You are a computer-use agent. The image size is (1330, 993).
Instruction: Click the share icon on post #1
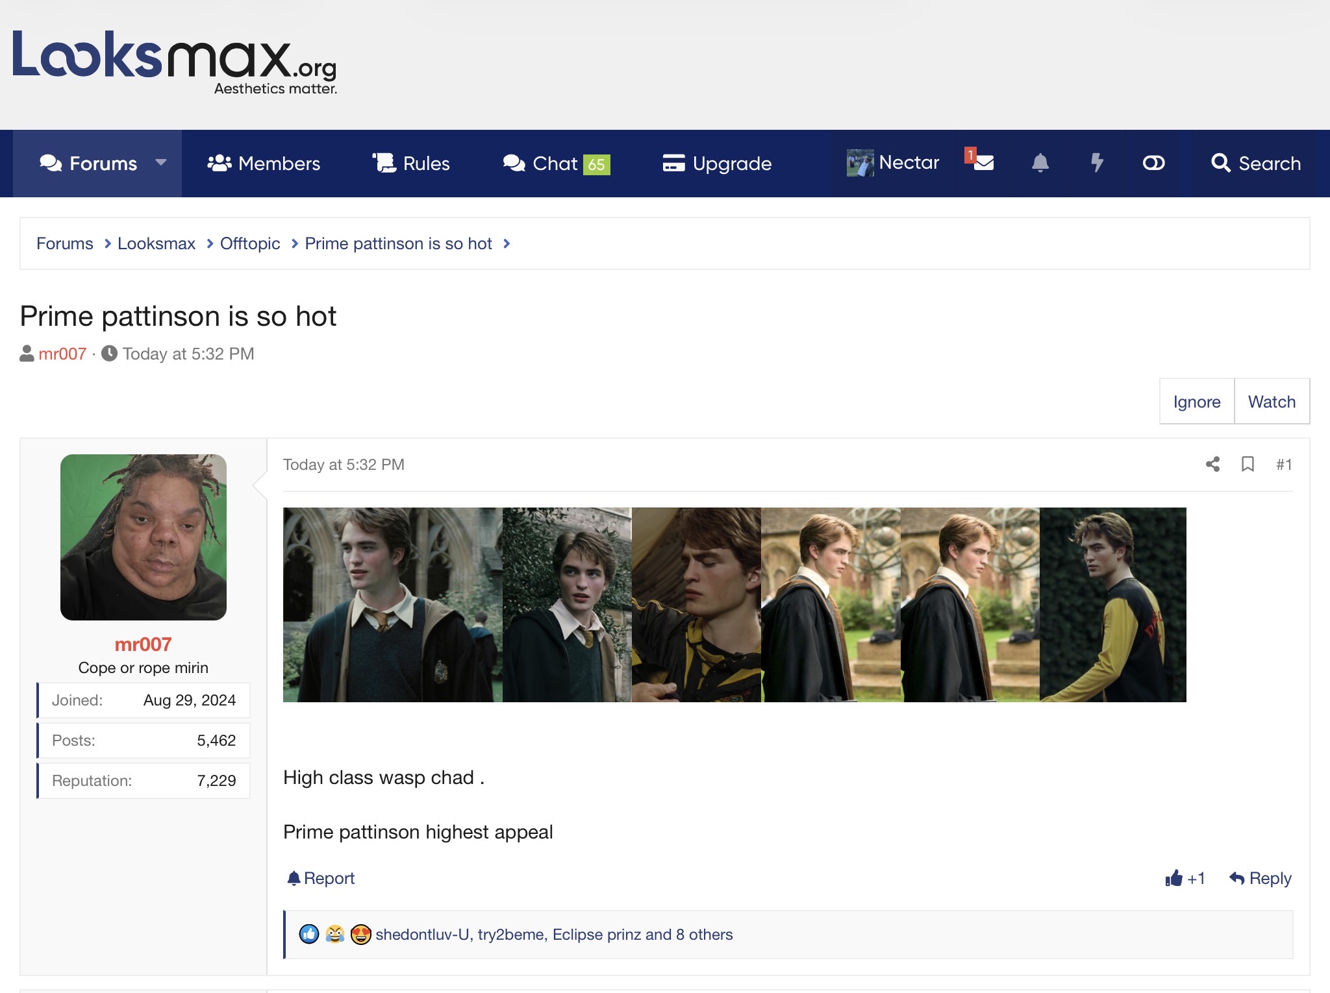[x=1212, y=464]
